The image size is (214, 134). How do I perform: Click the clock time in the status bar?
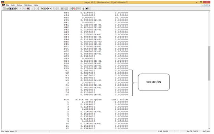click(206, 131)
